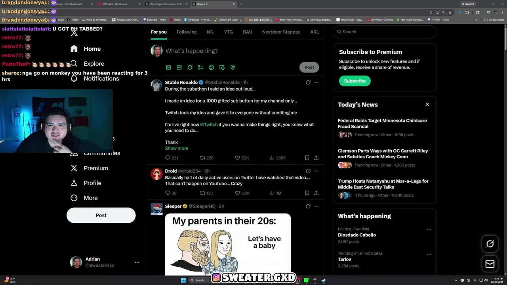
Task: Ask Grok about Sleeper's post
Action: click(308, 206)
